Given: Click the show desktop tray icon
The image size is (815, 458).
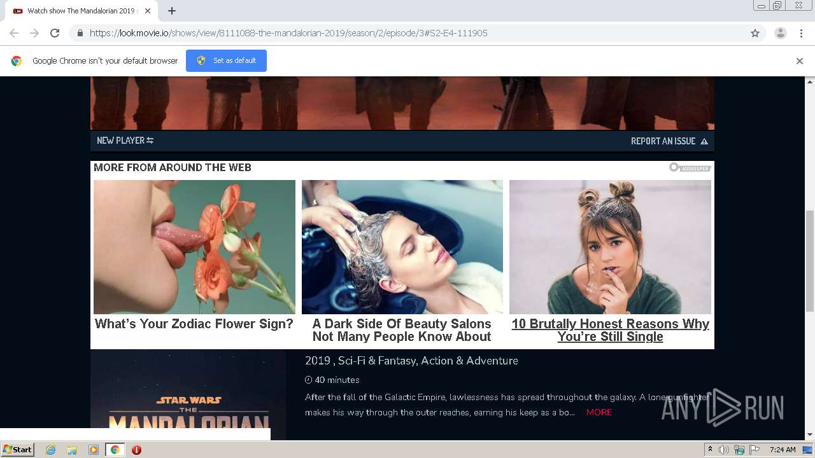Looking at the screenshot, I should 808,450.
